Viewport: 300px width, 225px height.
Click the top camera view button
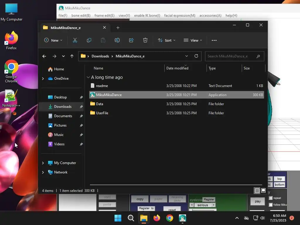pos(279,179)
